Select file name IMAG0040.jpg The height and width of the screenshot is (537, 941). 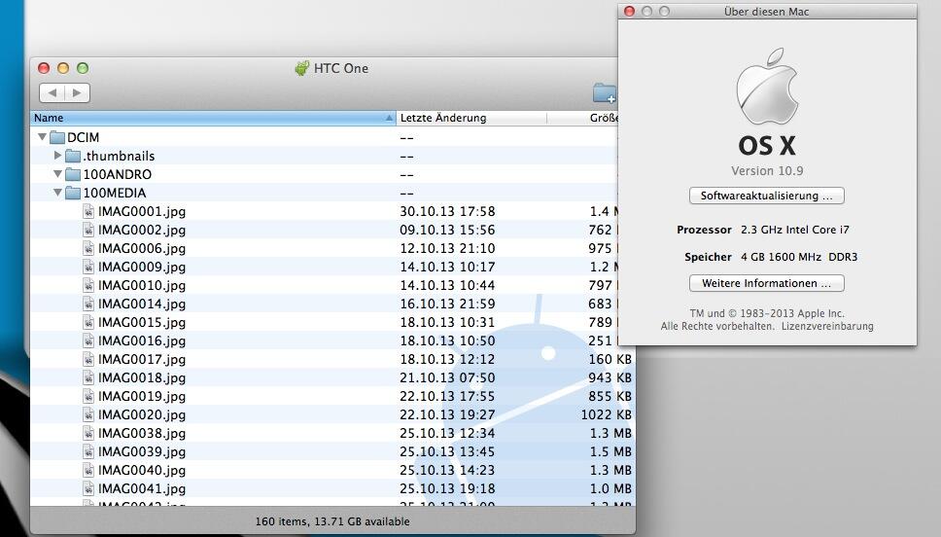click(142, 470)
